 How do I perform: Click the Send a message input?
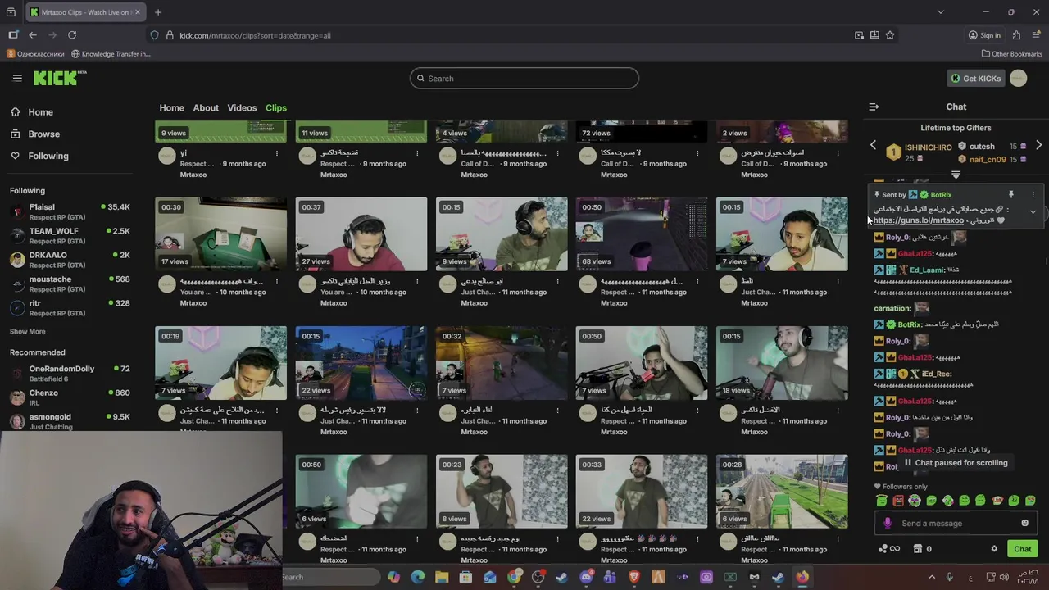coord(956,523)
